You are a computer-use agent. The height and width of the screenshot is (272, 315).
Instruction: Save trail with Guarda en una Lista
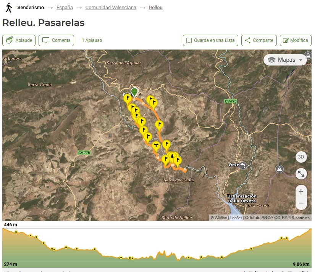(x=210, y=40)
